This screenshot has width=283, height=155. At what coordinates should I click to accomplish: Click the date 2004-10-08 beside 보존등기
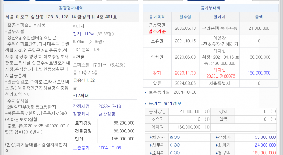tap(110, 148)
